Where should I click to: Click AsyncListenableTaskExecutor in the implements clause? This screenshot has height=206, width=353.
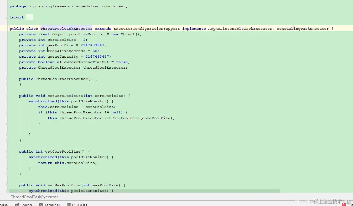[240, 29]
